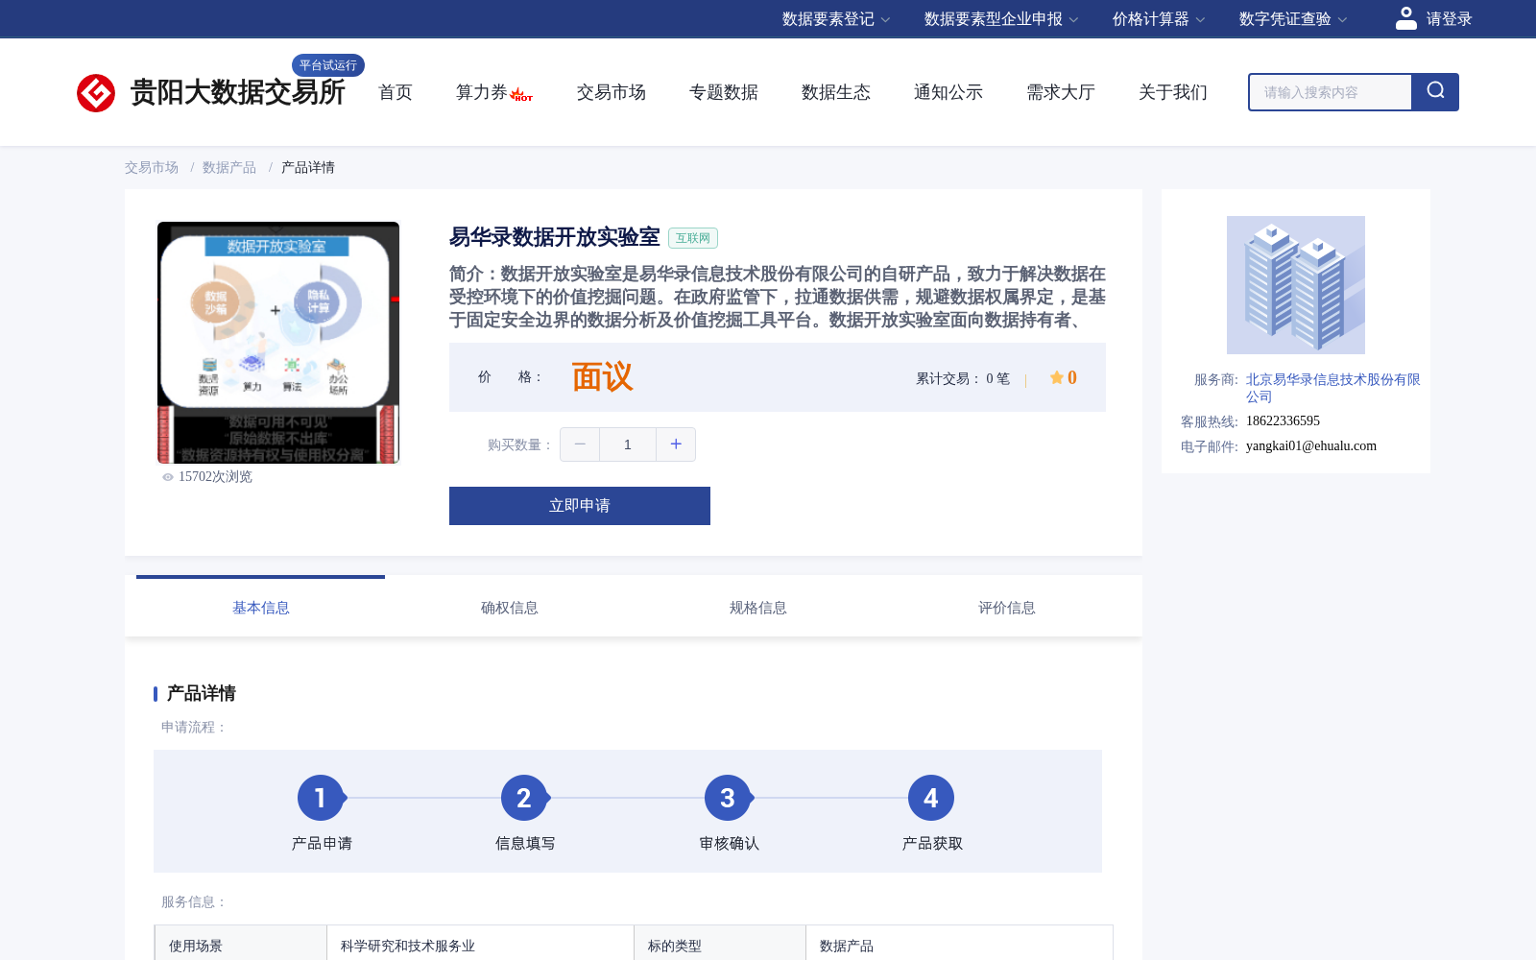Switch to the 评价信息 tab
The width and height of the screenshot is (1536, 960).
point(1007,608)
